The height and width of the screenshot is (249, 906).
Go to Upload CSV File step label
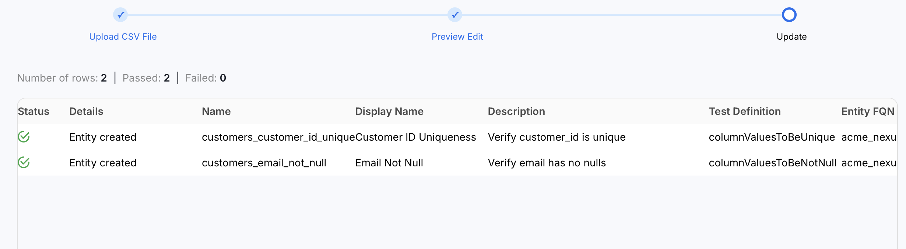point(123,37)
